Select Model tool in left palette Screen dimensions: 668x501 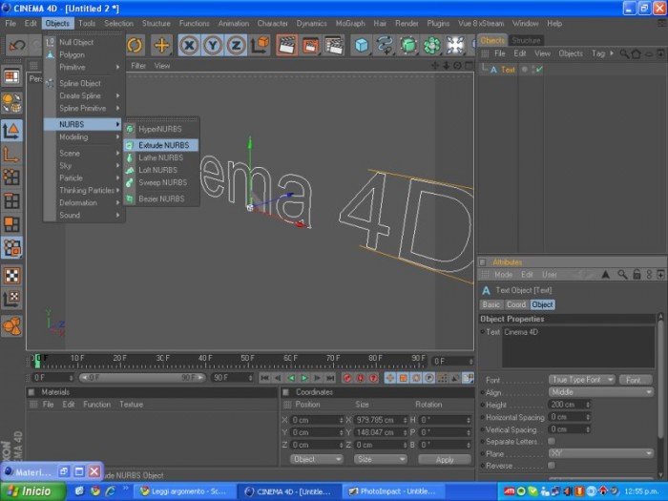11,131
